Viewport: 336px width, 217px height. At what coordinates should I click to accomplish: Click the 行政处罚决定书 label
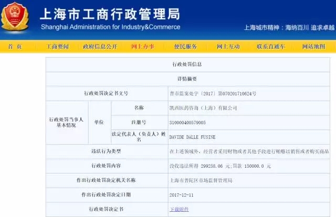[x=106, y=209]
